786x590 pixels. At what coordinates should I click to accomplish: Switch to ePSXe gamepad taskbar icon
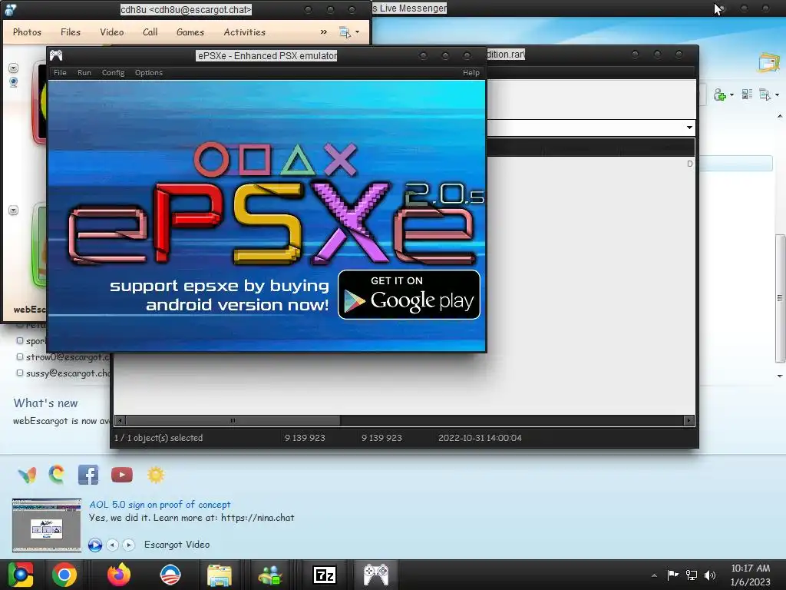[x=376, y=575]
